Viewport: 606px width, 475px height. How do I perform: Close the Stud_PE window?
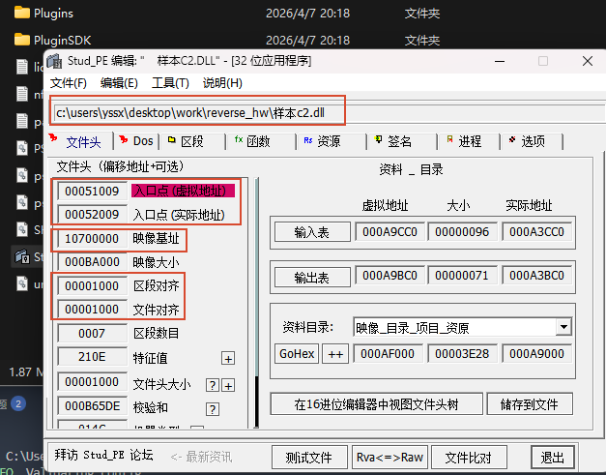[x=588, y=61]
